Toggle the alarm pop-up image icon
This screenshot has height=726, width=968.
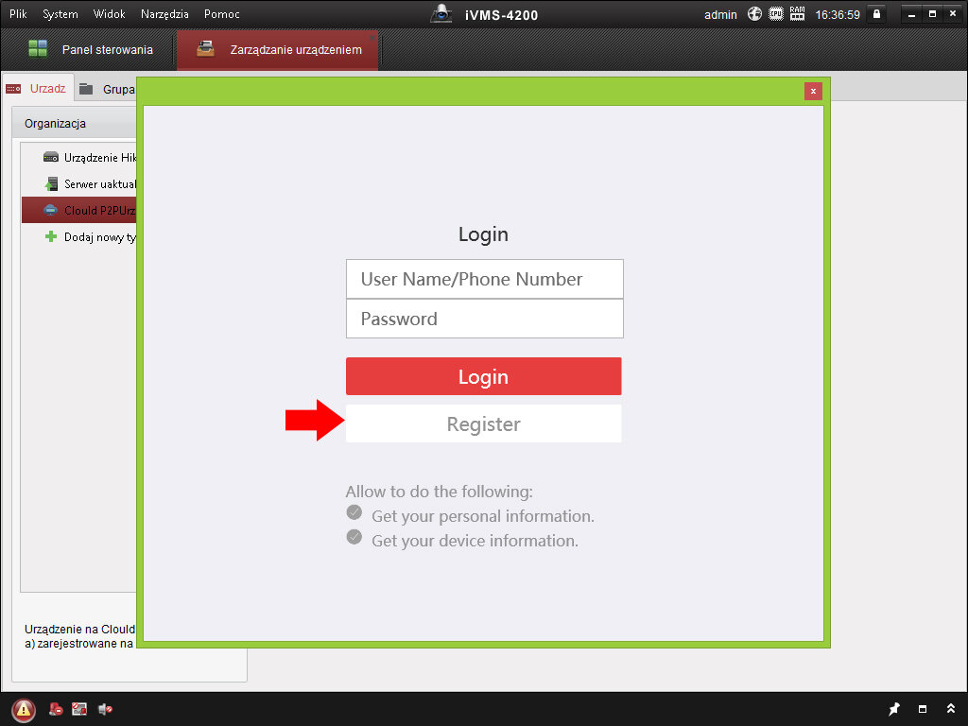(x=80, y=709)
